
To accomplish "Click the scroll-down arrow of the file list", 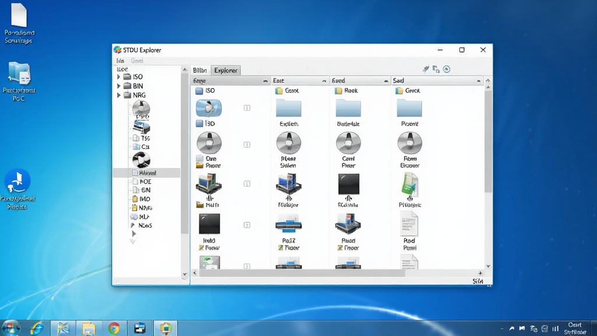I will click(x=488, y=266).
